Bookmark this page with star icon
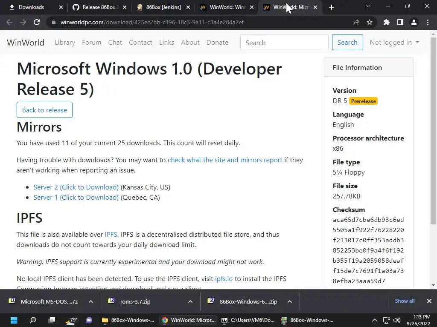 coord(370,22)
